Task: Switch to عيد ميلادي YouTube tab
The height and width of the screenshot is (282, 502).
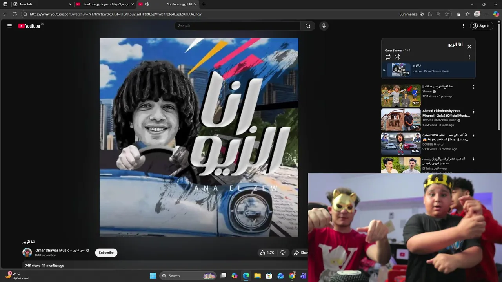Action: (105, 4)
